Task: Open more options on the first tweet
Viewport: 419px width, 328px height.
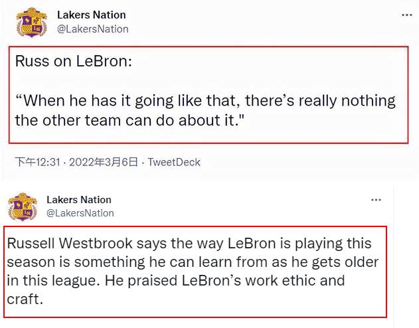Action: [406, 15]
